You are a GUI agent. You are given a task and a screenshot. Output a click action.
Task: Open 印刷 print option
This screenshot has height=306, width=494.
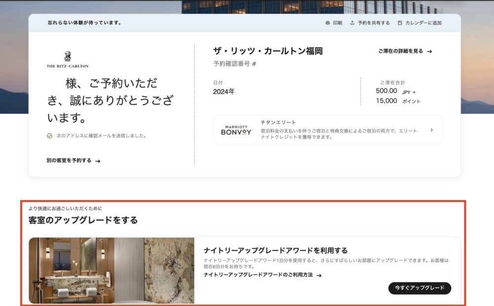334,23
